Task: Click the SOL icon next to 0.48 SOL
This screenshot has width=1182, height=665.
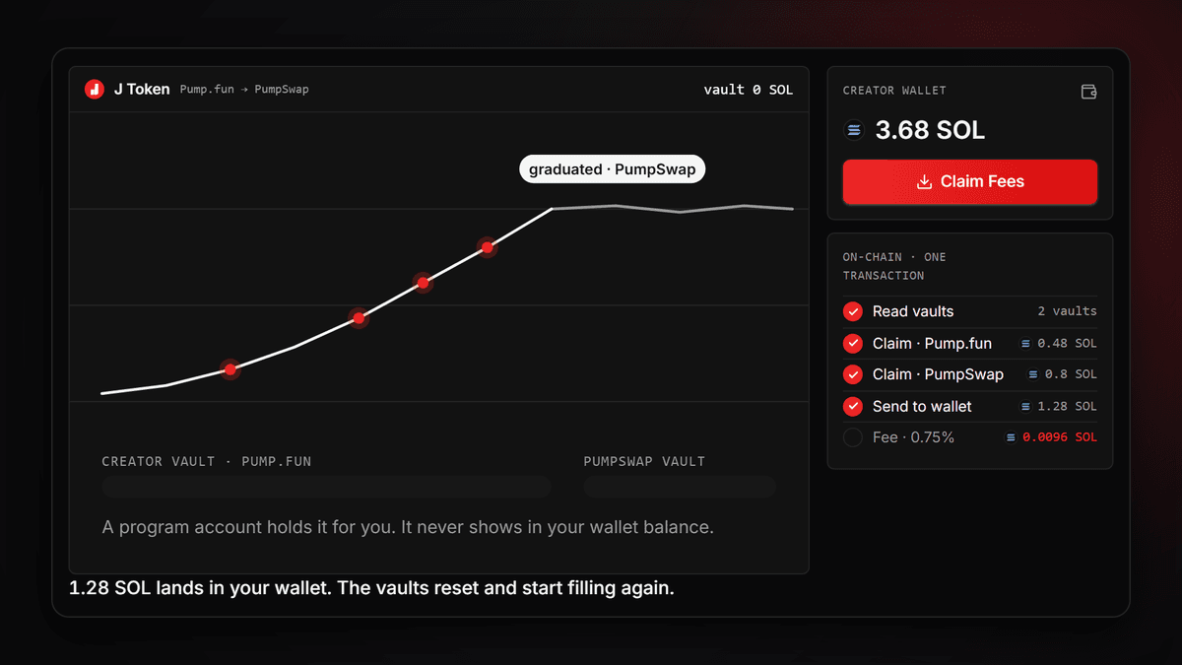Action: tap(1025, 344)
